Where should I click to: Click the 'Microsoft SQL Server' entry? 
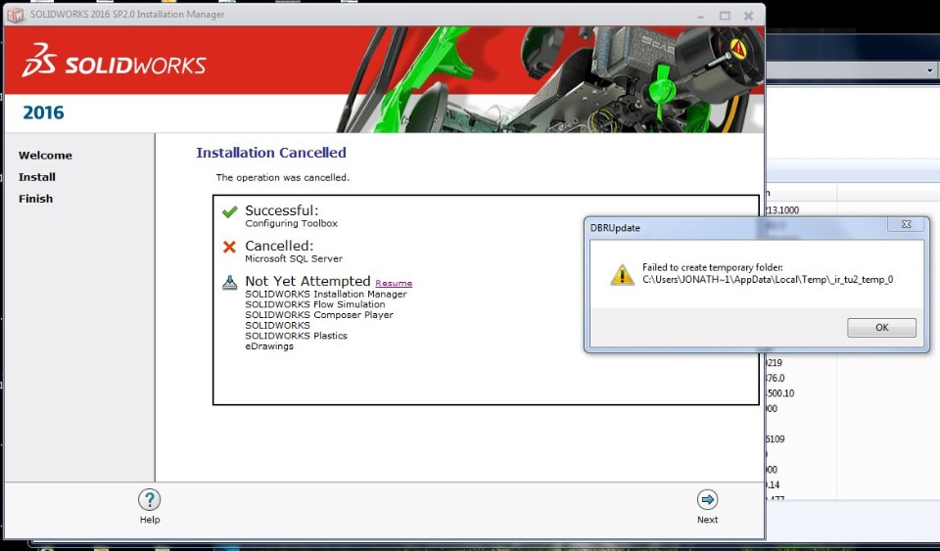(x=294, y=258)
